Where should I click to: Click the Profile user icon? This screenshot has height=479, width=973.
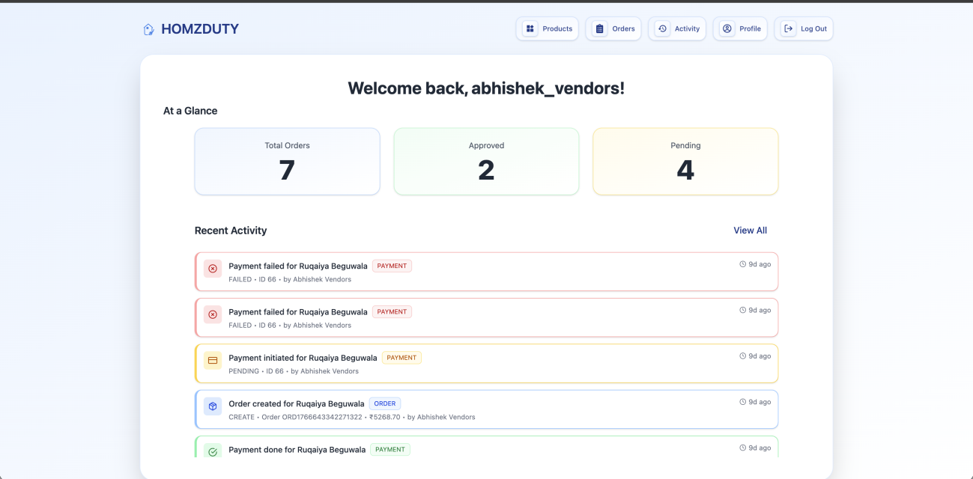tap(727, 28)
